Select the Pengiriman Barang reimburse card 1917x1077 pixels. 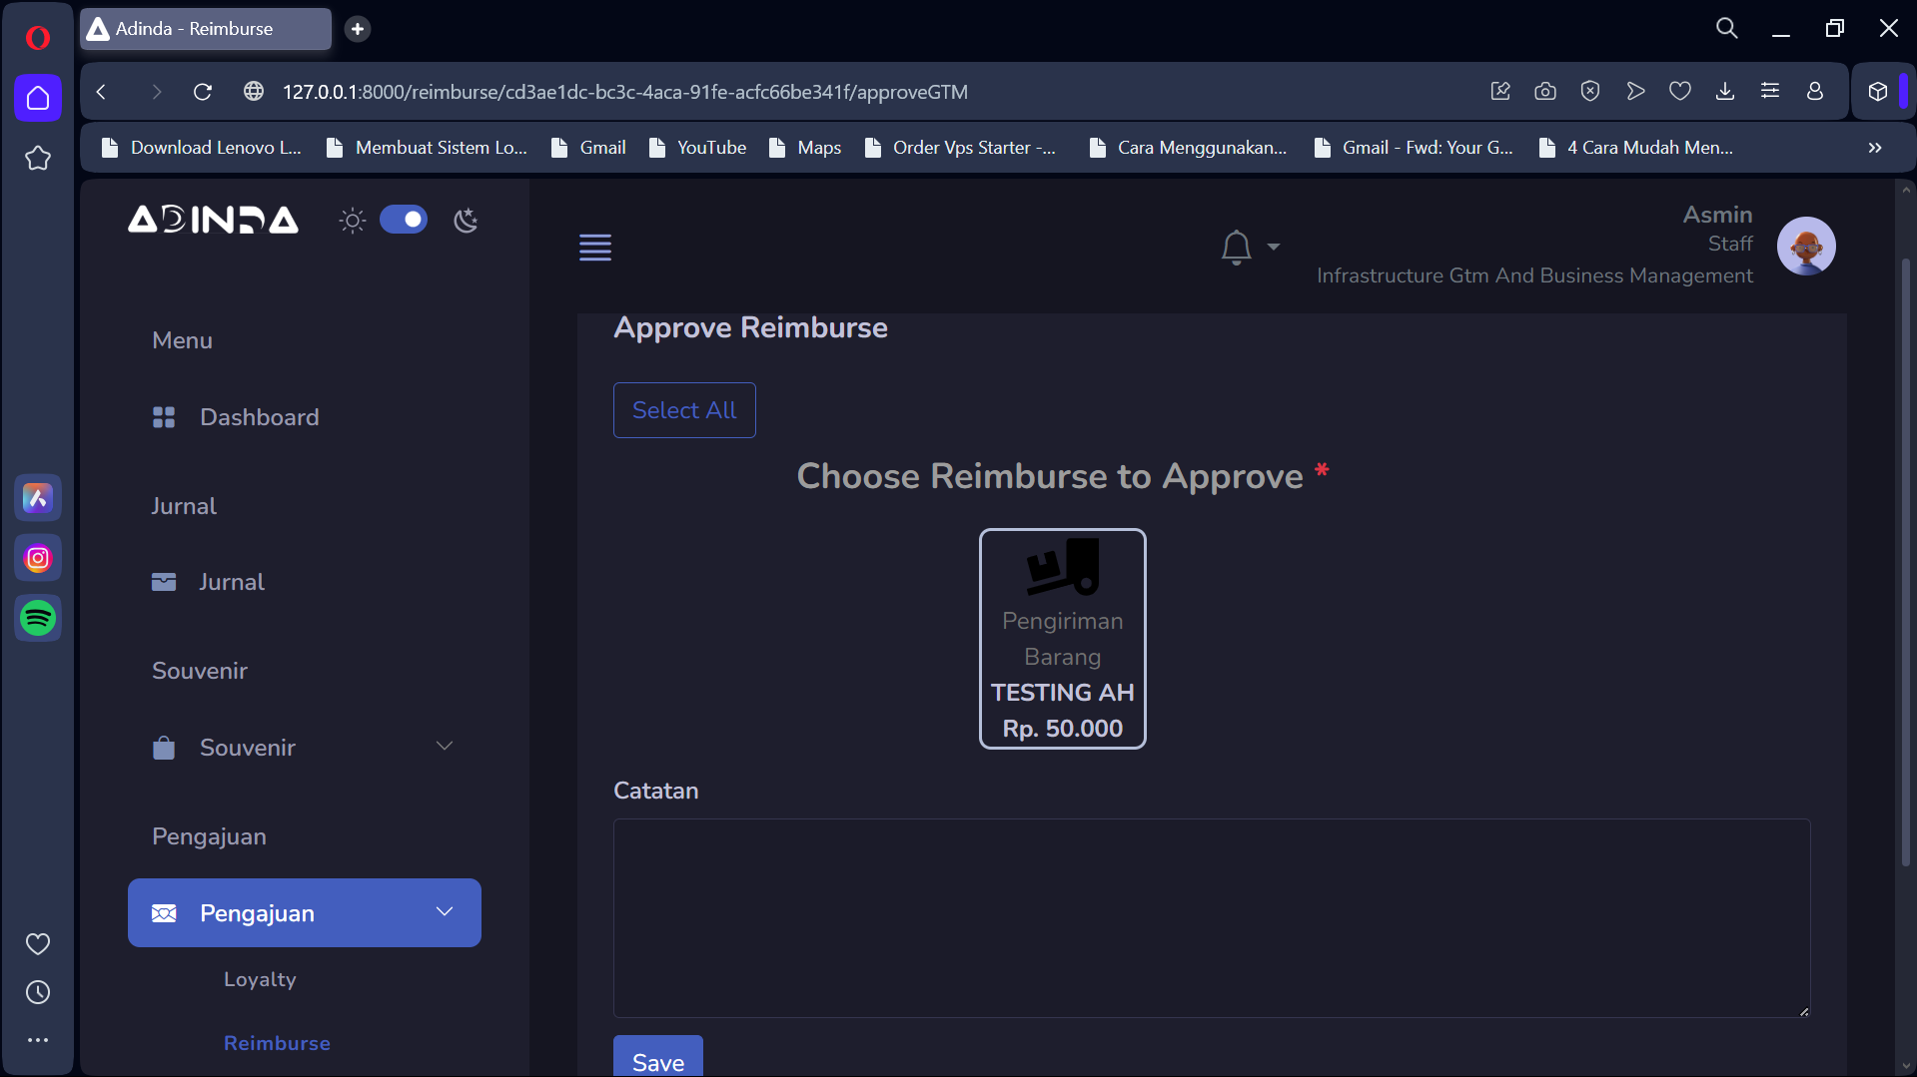pyautogui.click(x=1062, y=639)
